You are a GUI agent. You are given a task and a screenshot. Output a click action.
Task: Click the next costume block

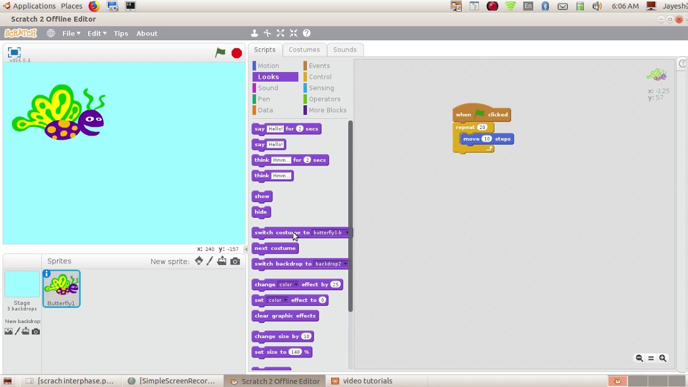coord(275,248)
